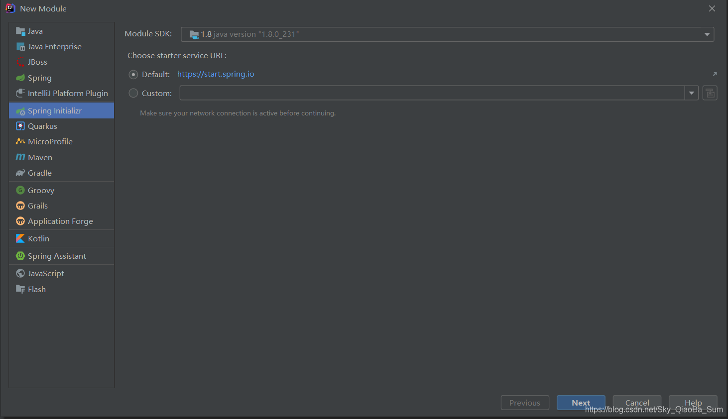Pick the Quarkus icon

pos(20,126)
